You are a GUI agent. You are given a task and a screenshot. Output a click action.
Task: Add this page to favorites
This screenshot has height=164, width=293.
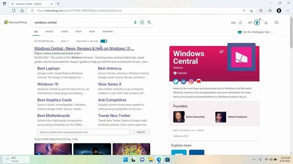point(251,10)
